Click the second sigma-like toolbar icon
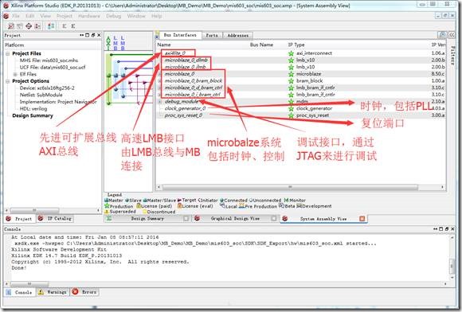This screenshot has width=462, height=312. [72, 26]
